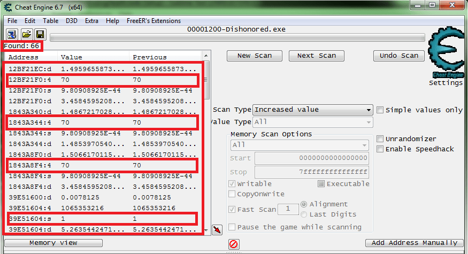The width and height of the screenshot is (468, 254).
Task: Select the Alignment radio button
Action: pyautogui.click(x=304, y=204)
